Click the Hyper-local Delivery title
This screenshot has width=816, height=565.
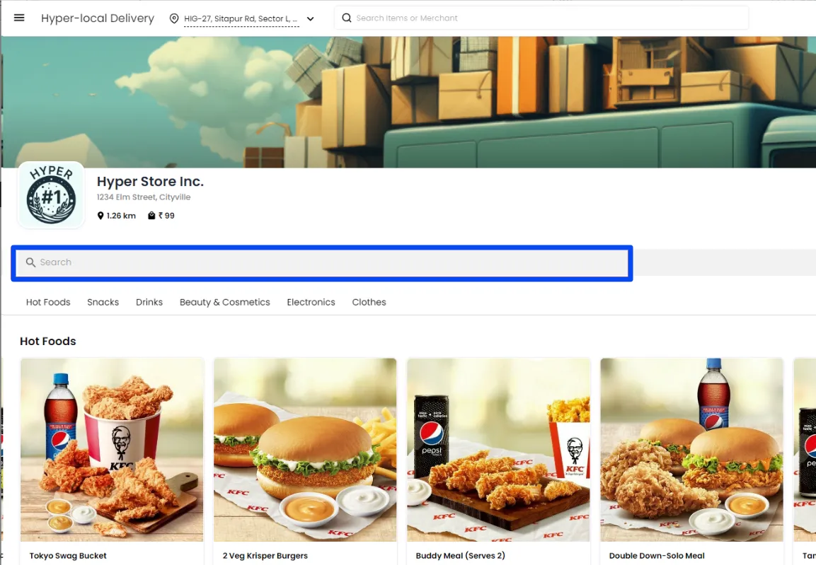point(98,18)
